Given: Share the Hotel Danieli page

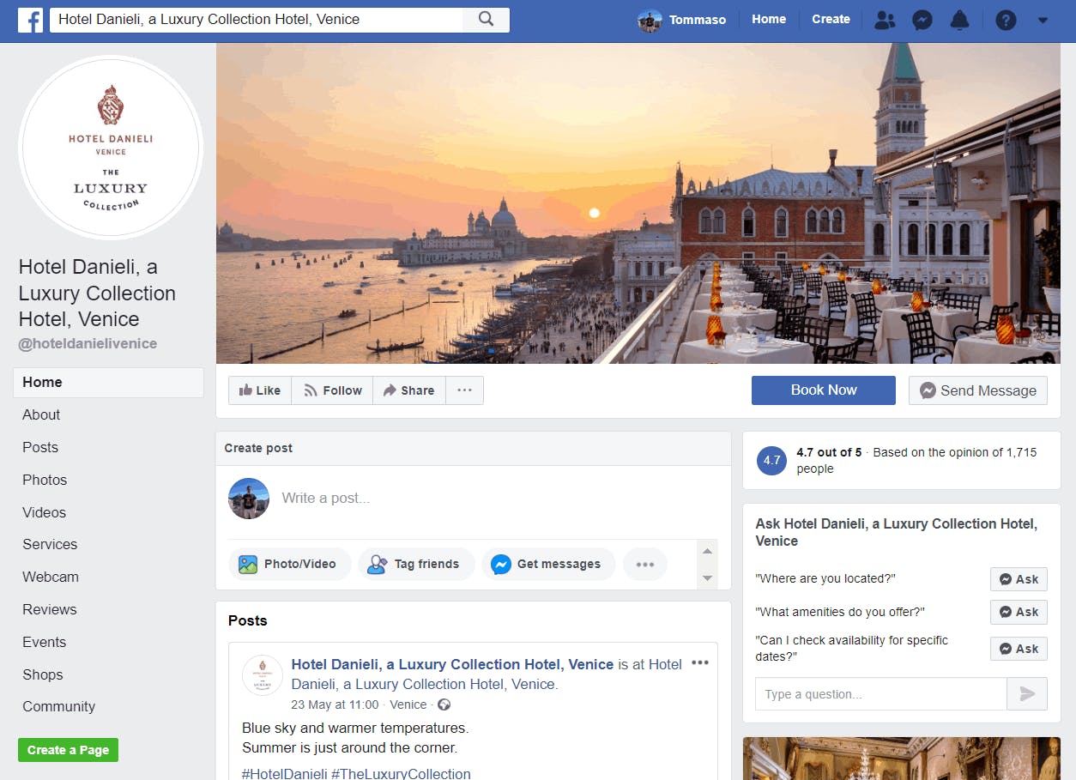Looking at the screenshot, I should (x=408, y=390).
